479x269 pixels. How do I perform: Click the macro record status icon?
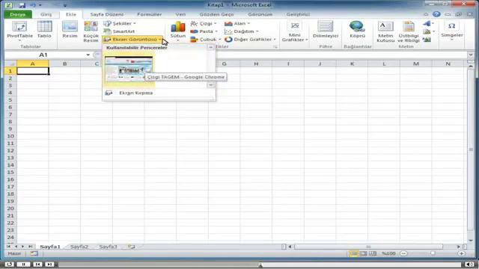point(34,253)
